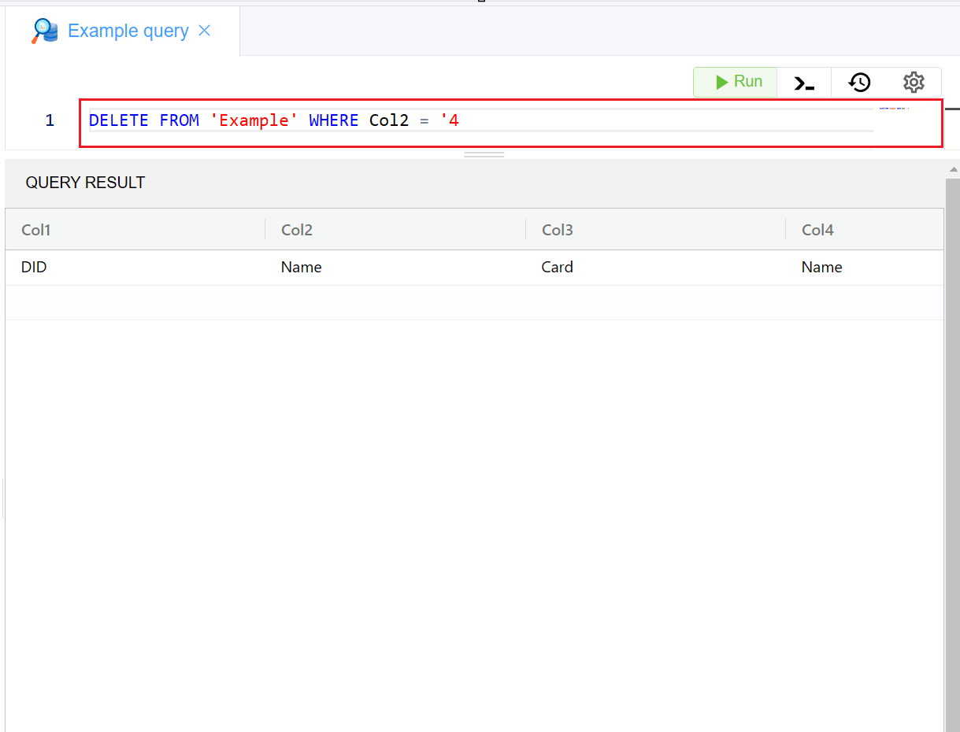Open the query history clock icon
This screenshot has width=960, height=732.
tap(859, 83)
